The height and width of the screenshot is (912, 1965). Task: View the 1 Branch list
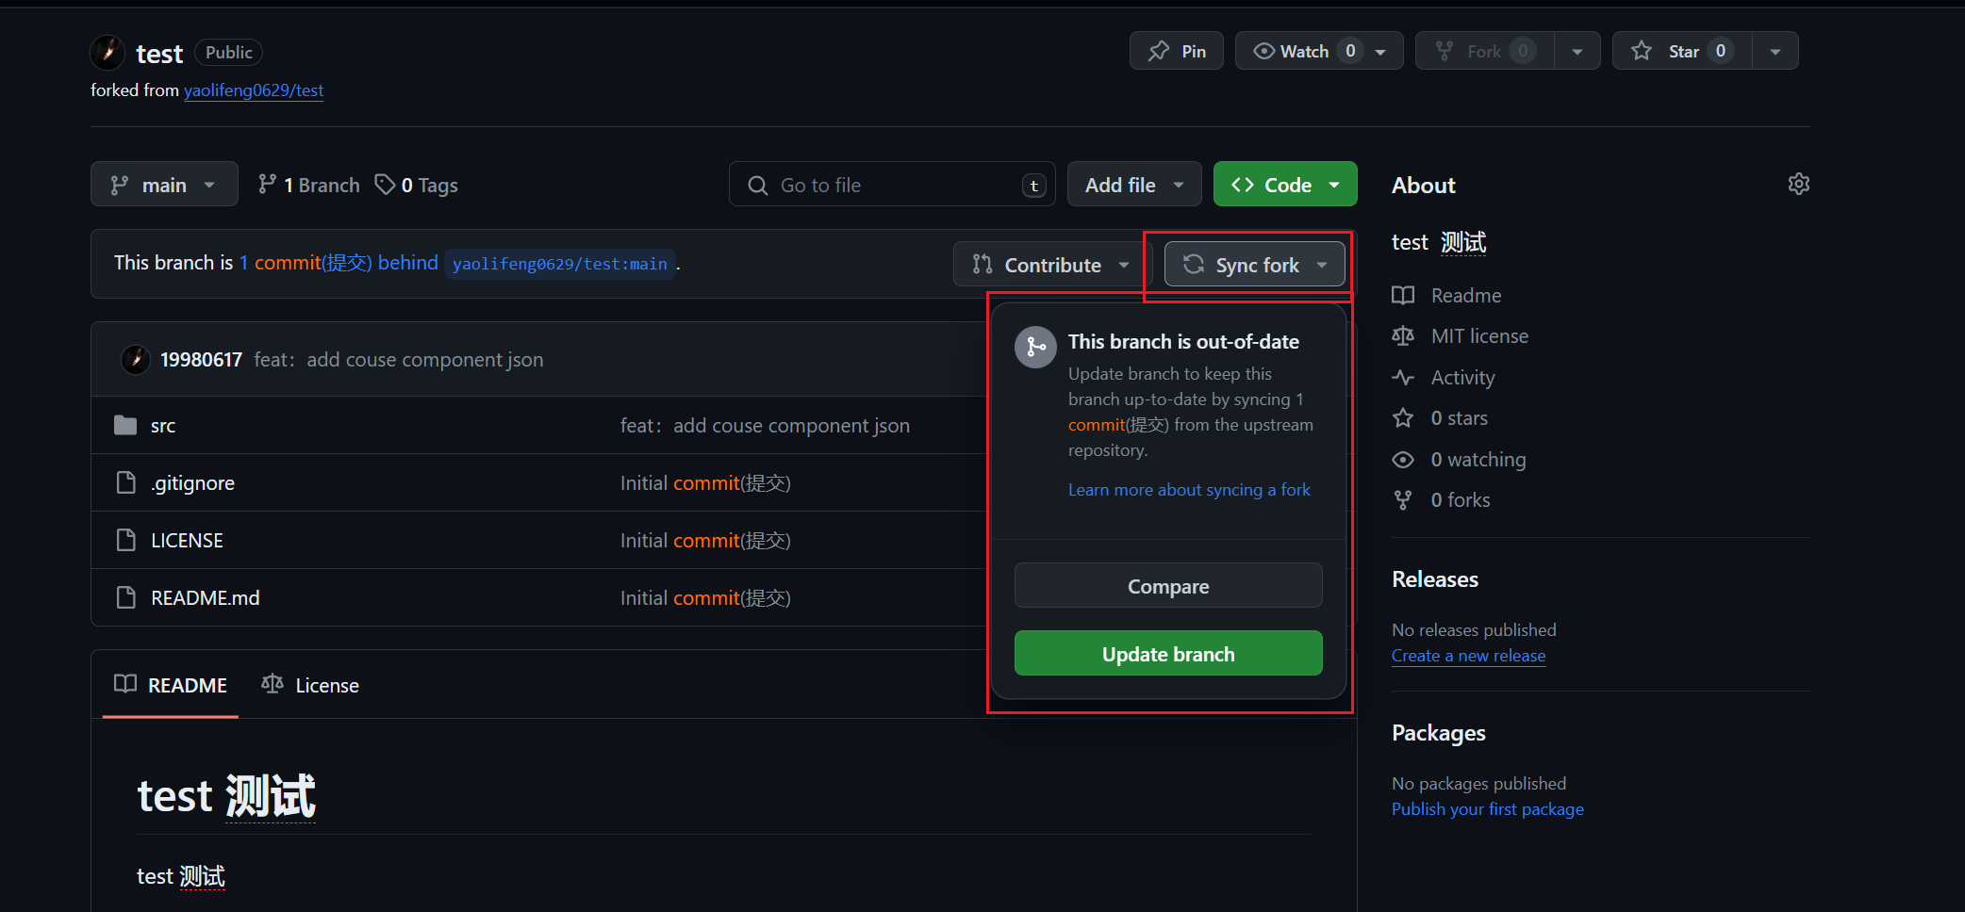(309, 185)
